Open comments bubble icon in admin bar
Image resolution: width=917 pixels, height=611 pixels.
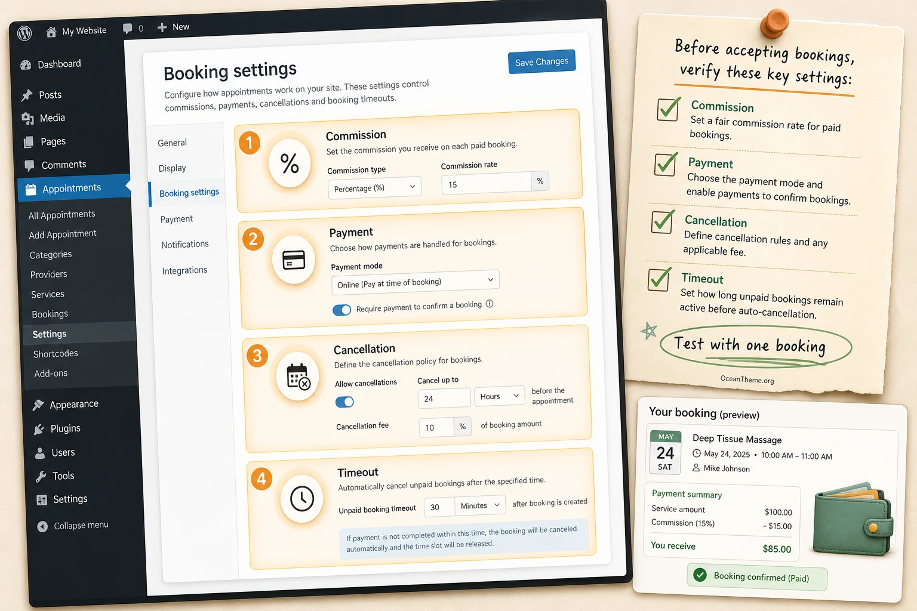coord(127,28)
